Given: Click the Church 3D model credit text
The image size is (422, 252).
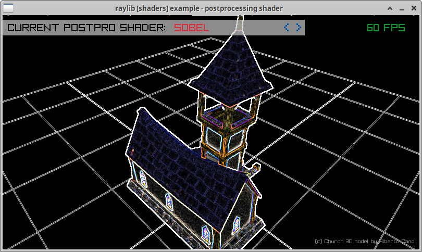Looking at the screenshot, I should [365, 241].
